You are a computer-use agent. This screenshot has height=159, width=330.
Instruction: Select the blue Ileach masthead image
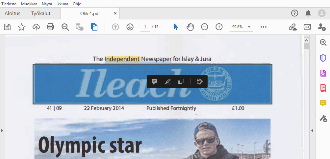(x=152, y=84)
